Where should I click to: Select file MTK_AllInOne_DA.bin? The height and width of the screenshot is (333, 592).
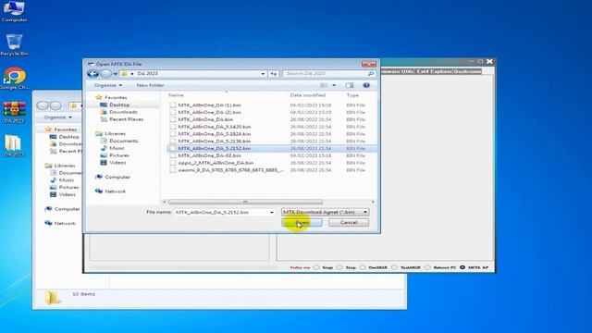coord(205,119)
